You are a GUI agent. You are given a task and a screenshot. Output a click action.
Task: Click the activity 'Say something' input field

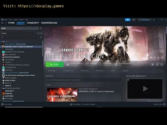click(83, 80)
